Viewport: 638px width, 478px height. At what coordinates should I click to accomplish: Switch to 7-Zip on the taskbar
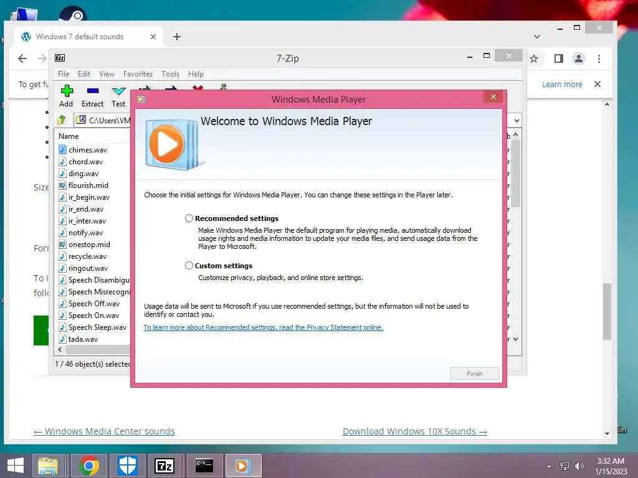click(x=164, y=466)
